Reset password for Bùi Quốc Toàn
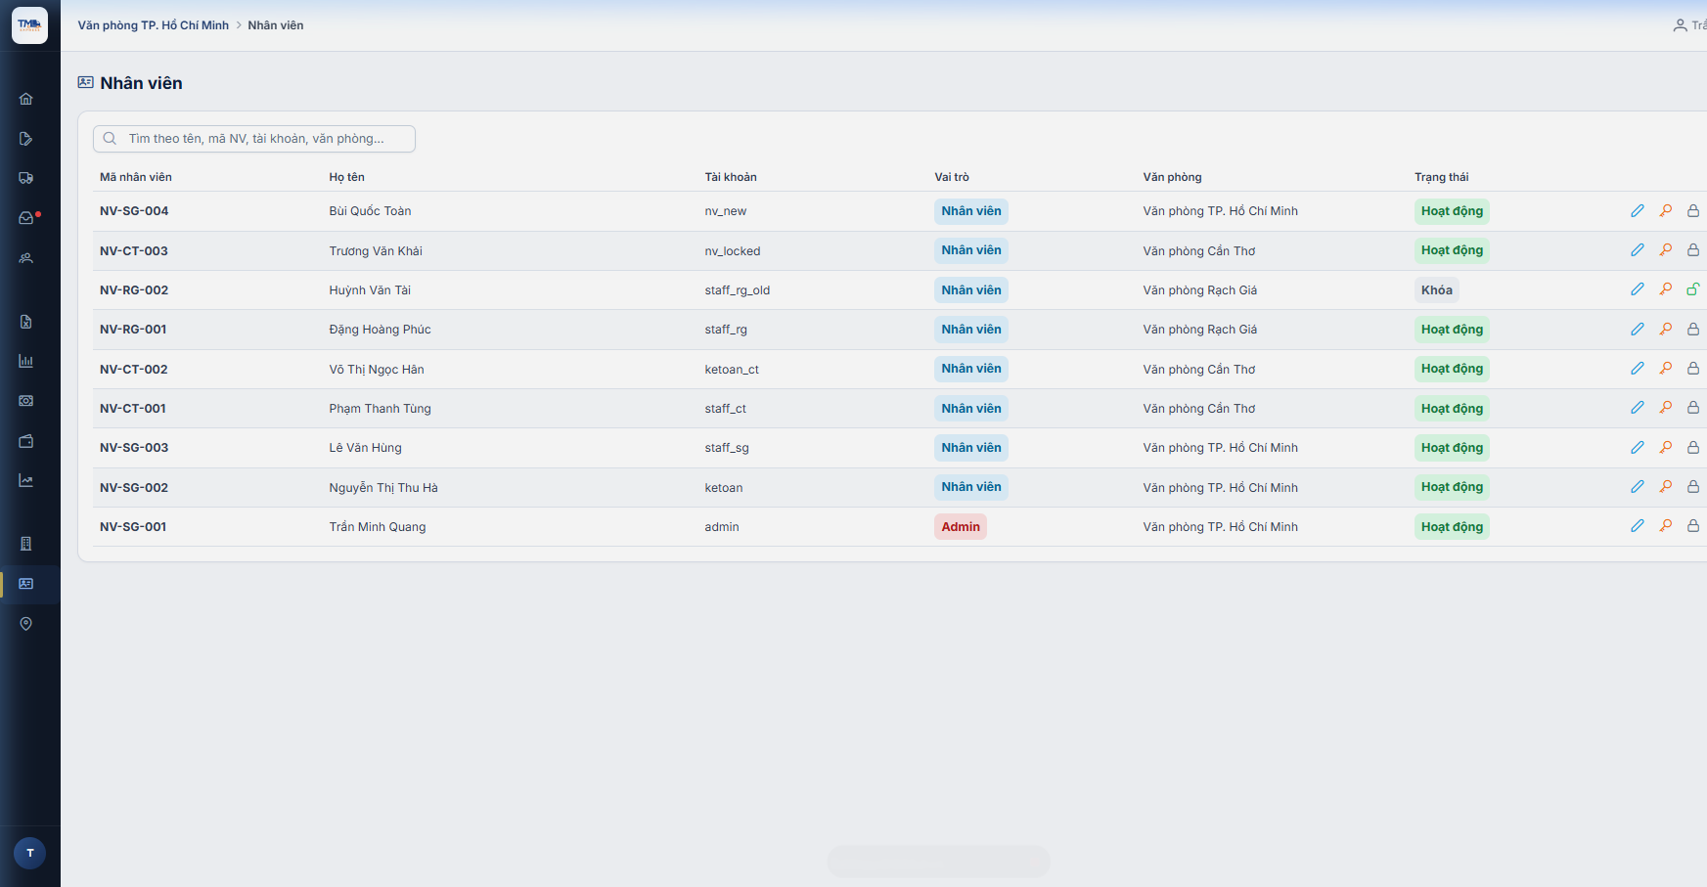Image resolution: width=1707 pixels, height=887 pixels. 1666,211
